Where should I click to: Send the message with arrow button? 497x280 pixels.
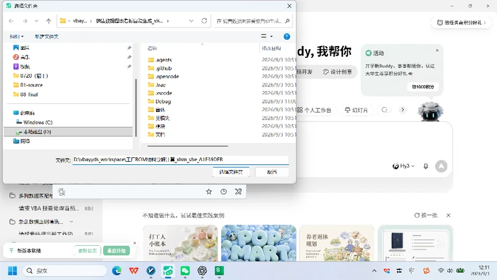[x=441, y=166]
